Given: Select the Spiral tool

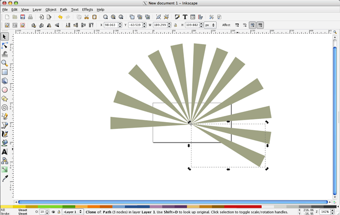Looking at the screenshot, I should 5,108.
